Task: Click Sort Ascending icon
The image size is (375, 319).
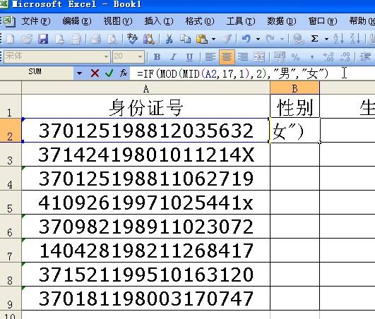Action: tap(338, 39)
